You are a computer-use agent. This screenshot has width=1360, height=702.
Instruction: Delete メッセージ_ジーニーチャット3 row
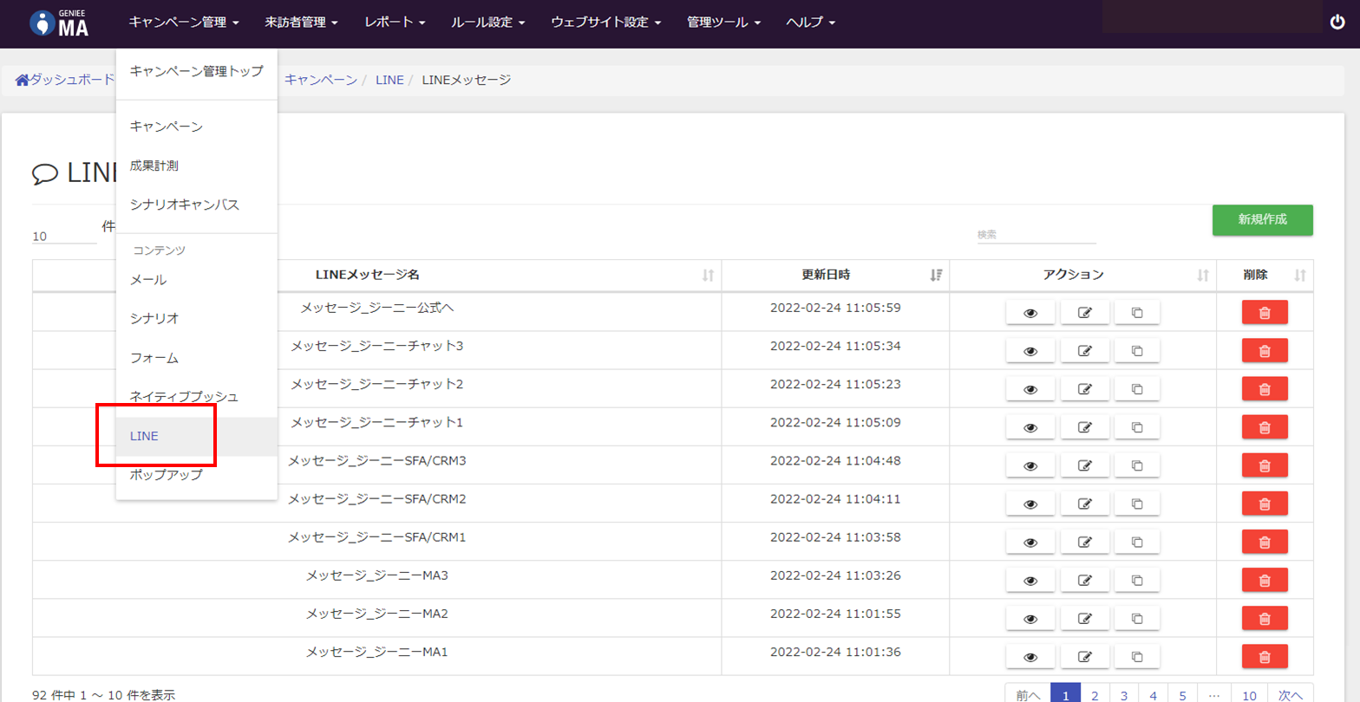[x=1265, y=350]
